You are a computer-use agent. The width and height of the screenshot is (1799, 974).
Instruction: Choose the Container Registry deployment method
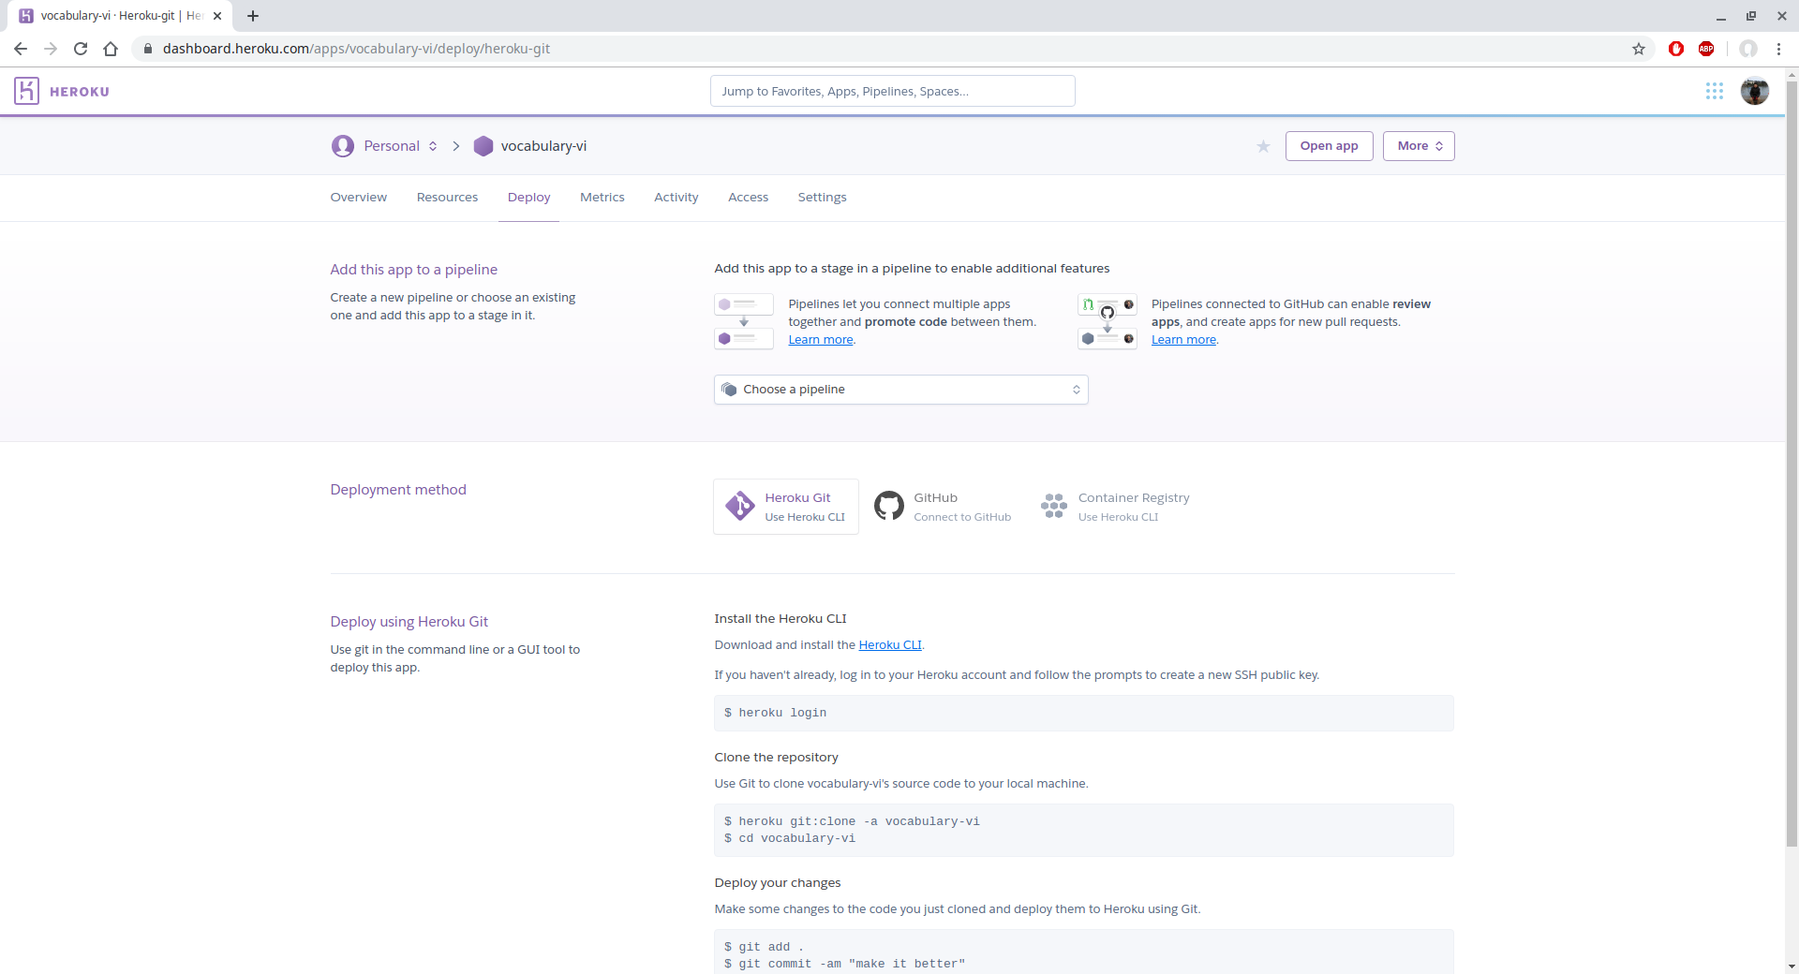pyautogui.click(x=1115, y=507)
